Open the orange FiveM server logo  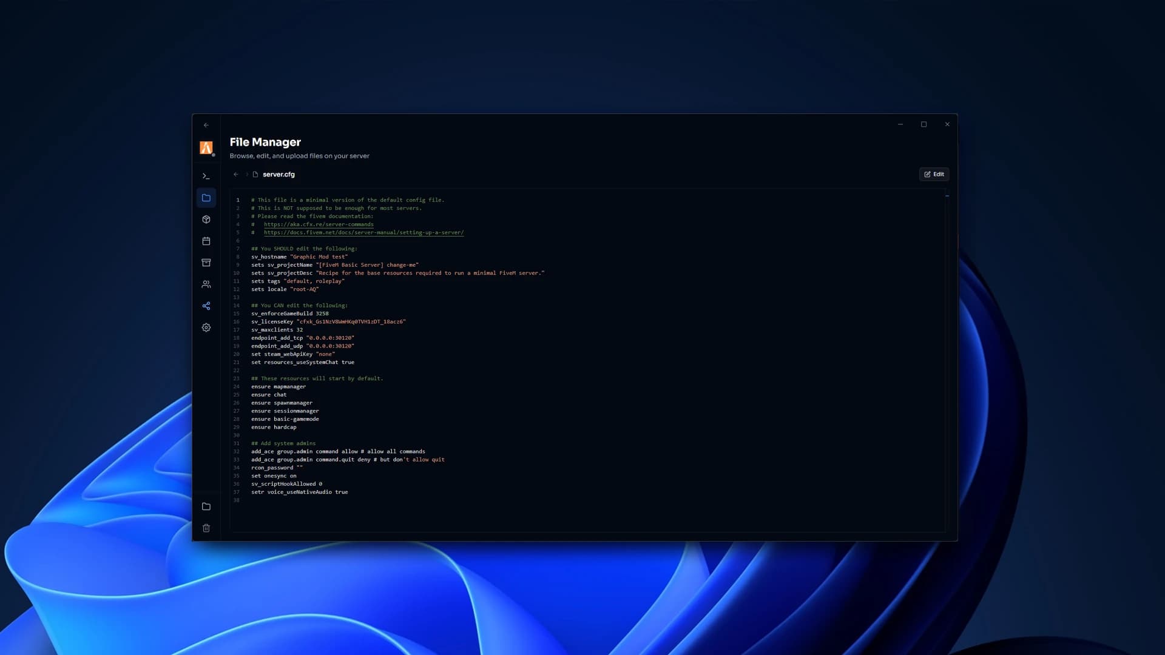tap(206, 148)
